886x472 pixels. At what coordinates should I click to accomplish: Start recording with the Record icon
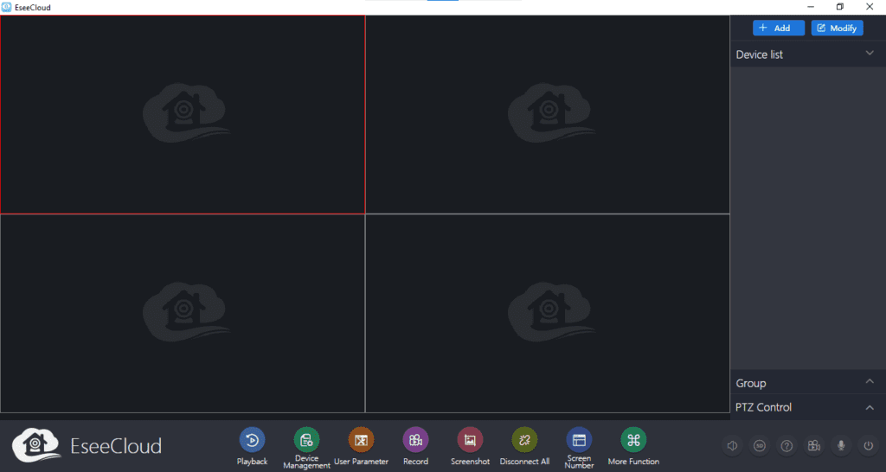415,440
